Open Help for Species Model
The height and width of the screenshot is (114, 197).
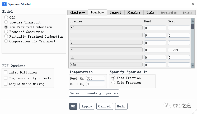click(121, 106)
